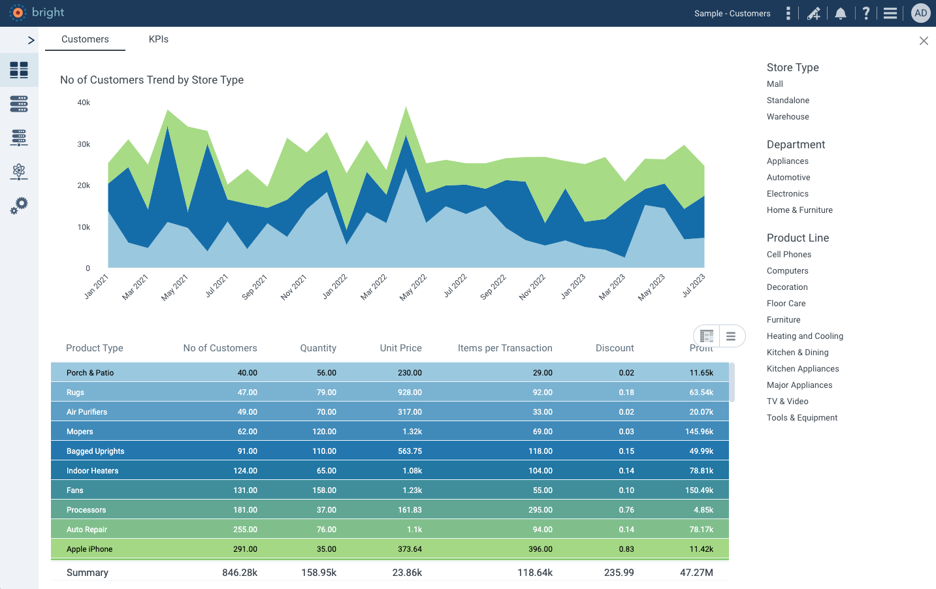Switch the table to list view mode

pos(732,336)
